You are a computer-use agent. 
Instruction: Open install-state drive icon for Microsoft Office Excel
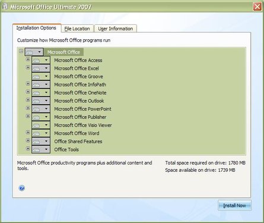click(36, 68)
